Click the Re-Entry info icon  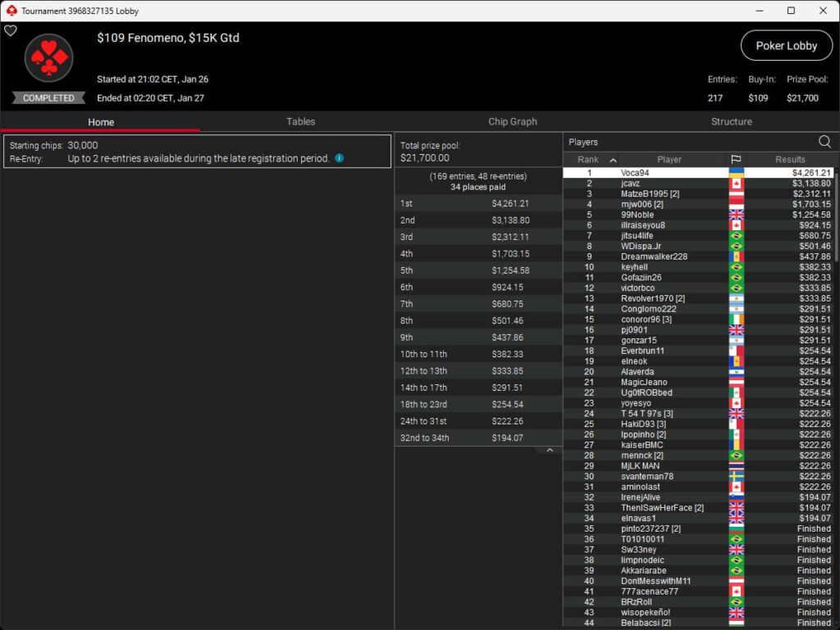click(x=339, y=158)
